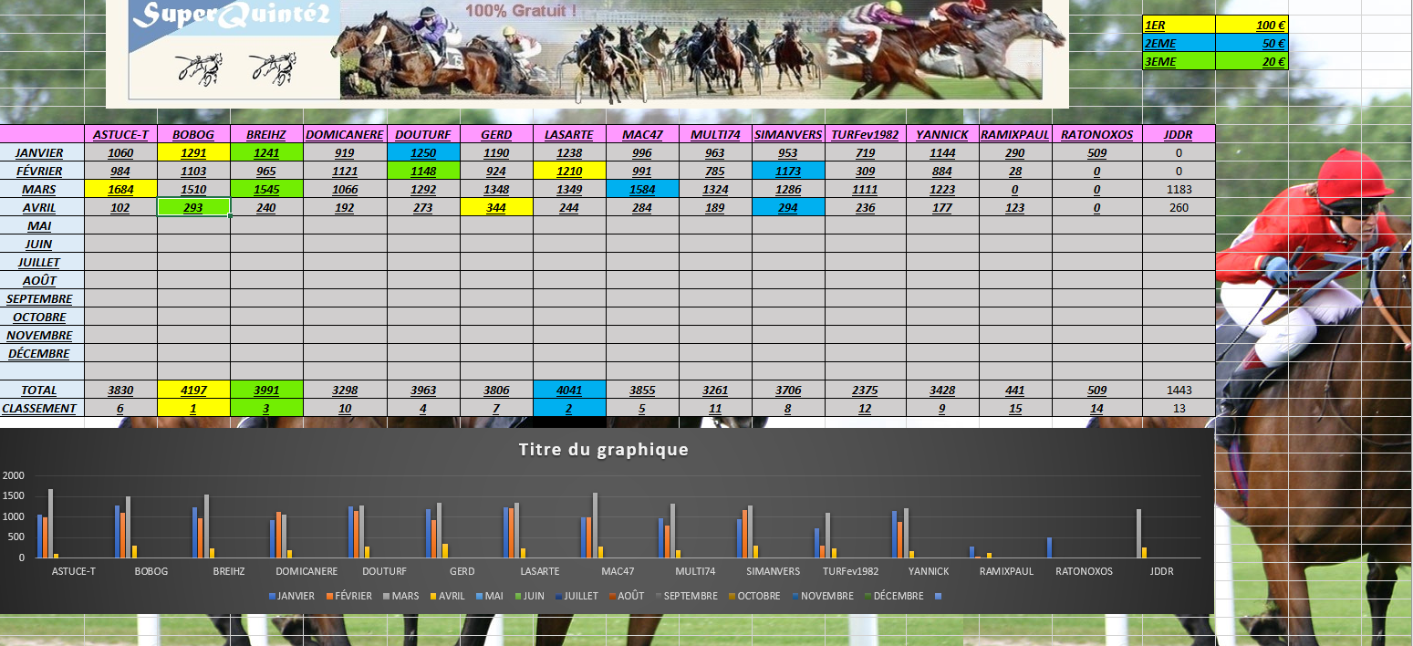Click the FÉVRIER row label in the table
Viewport: 1413px width, 646px height.
coord(42,171)
